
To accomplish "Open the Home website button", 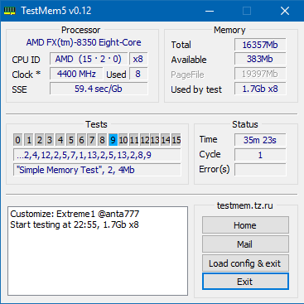I will (245, 225).
